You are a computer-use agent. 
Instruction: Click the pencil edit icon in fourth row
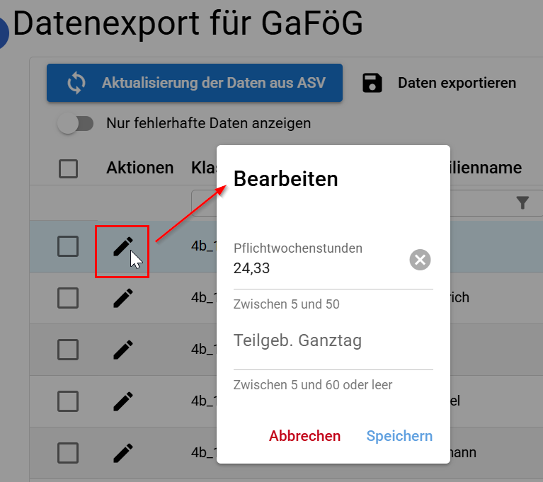pyautogui.click(x=122, y=401)
